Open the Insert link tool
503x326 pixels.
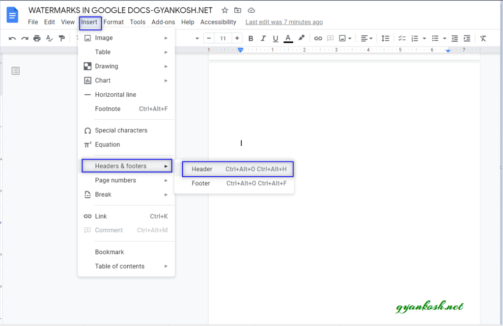319,38
